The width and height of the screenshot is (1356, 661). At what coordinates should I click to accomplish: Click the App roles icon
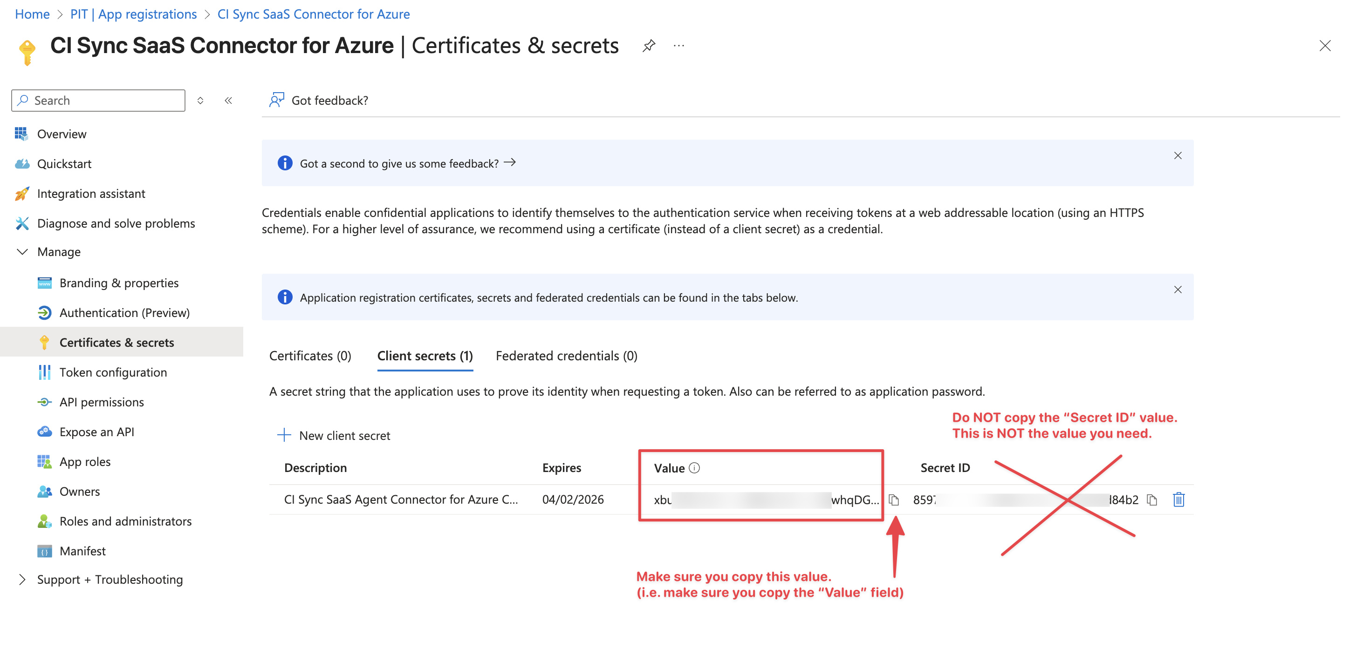[x=44, y=462]
